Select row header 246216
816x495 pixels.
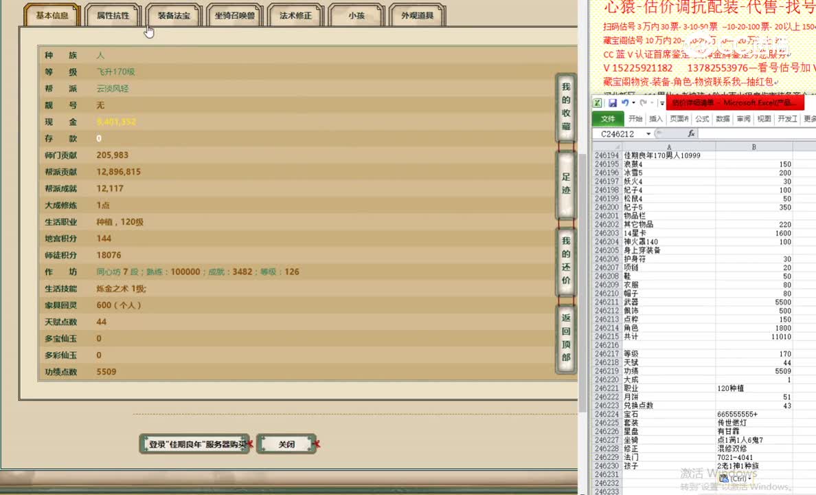(x=607, y=345)
